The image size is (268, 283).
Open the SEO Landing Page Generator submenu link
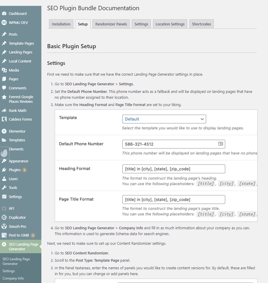click(x=16, y=261)
